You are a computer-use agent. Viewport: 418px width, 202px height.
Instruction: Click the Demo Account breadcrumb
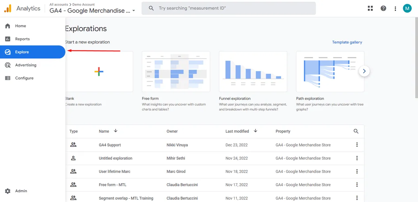[84, 5]
